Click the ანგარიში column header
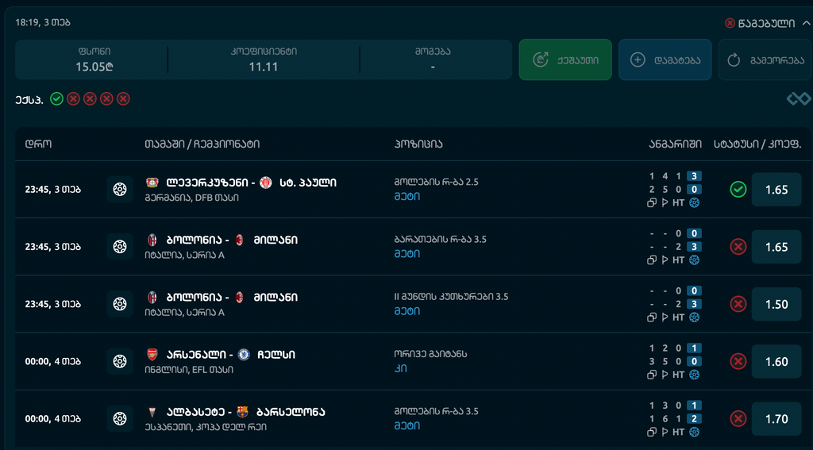Viewport: 813px width, 450px height. [675, 144]
